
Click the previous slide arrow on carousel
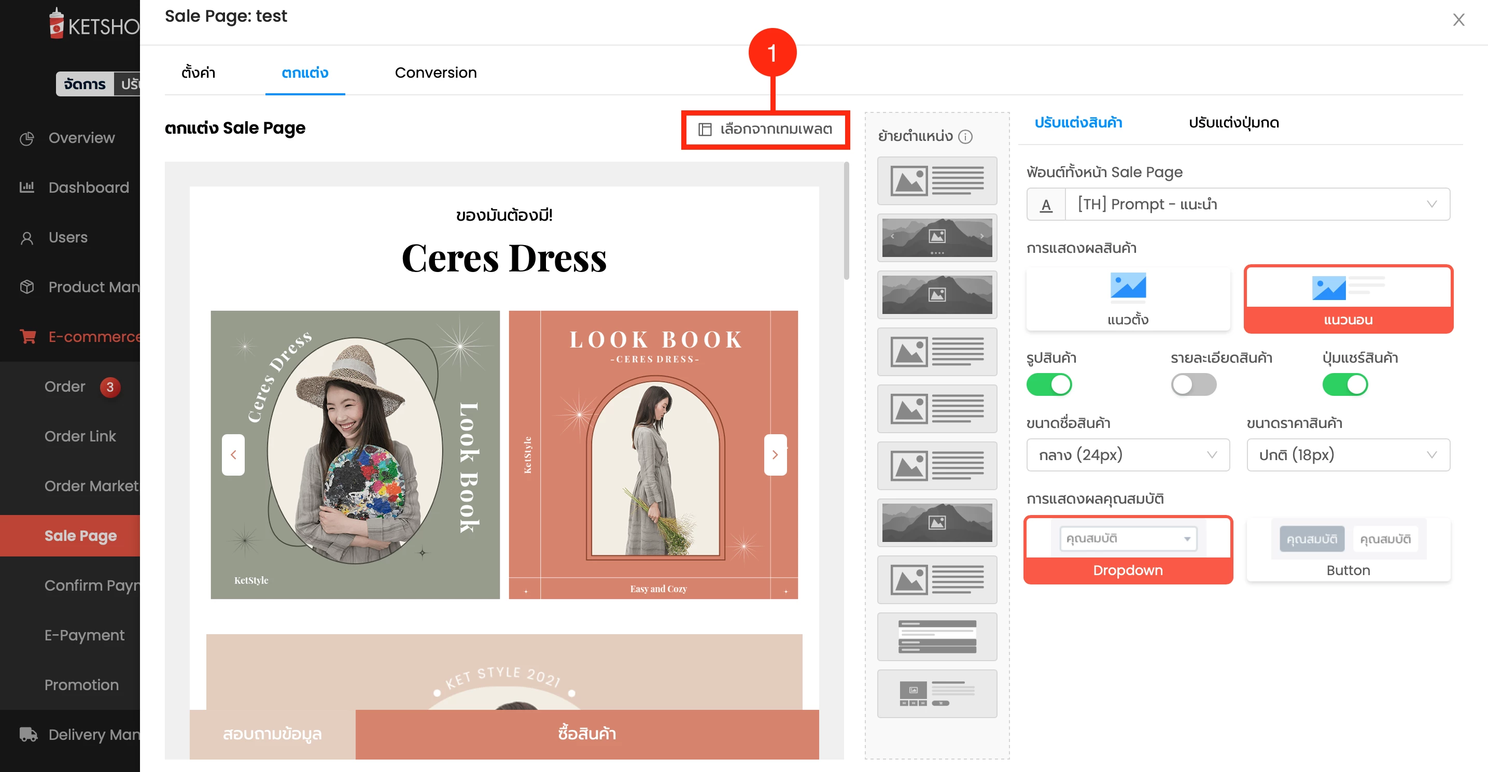pos(233,455)
